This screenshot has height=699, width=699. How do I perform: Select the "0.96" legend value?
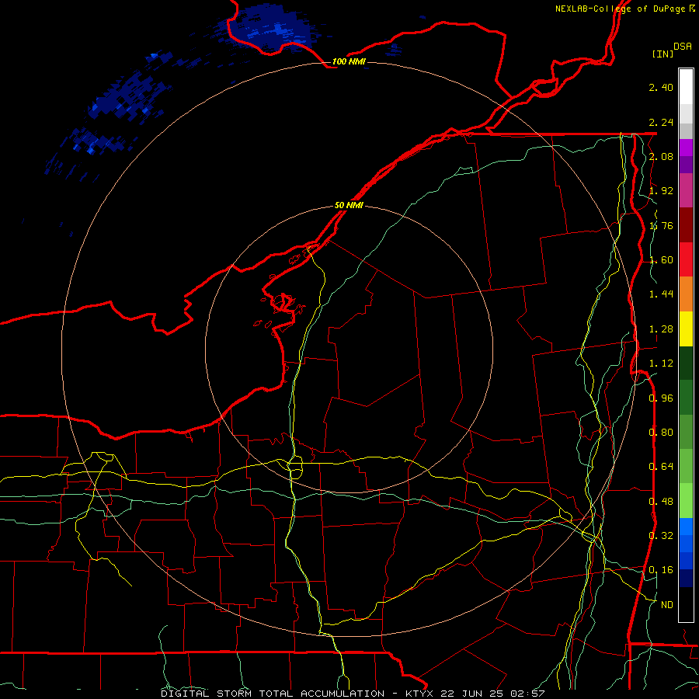pyautogui.click(x=661, y=398)
